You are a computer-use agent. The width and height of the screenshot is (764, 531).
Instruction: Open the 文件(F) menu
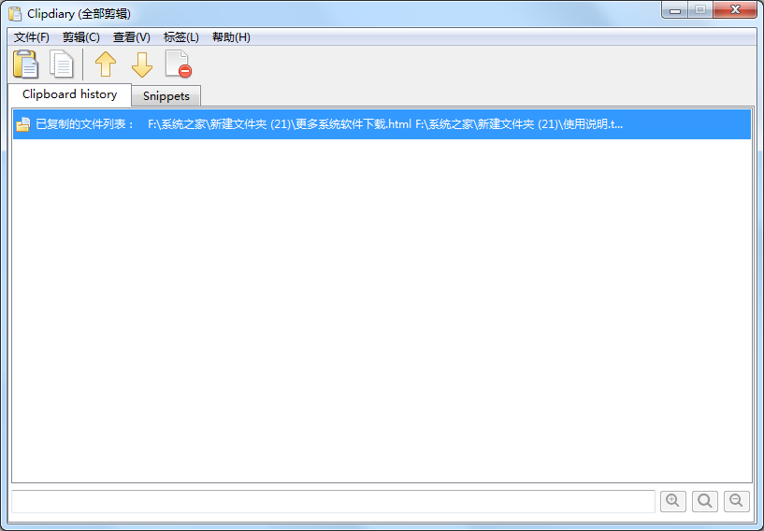tap(31, 37)
